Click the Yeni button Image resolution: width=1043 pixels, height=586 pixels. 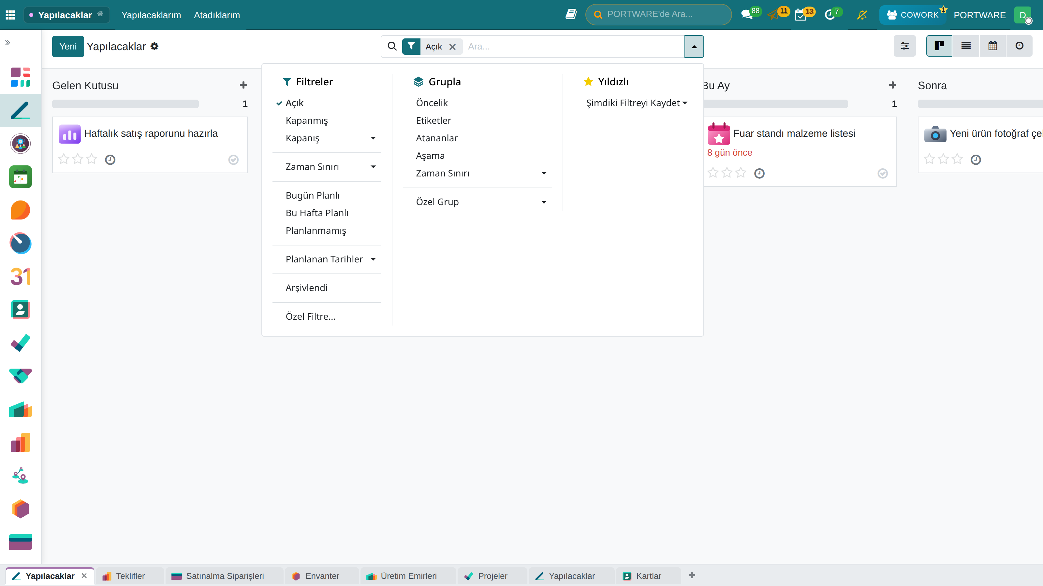68,47
